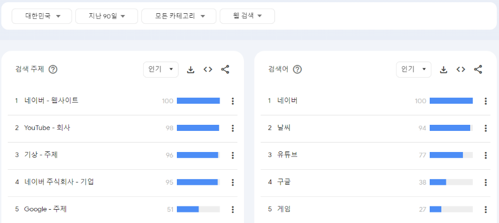The height and width of the screenshot is (223, 499).
Task: Click the value 98 for YouTube
Action: [x=169, y=128]
